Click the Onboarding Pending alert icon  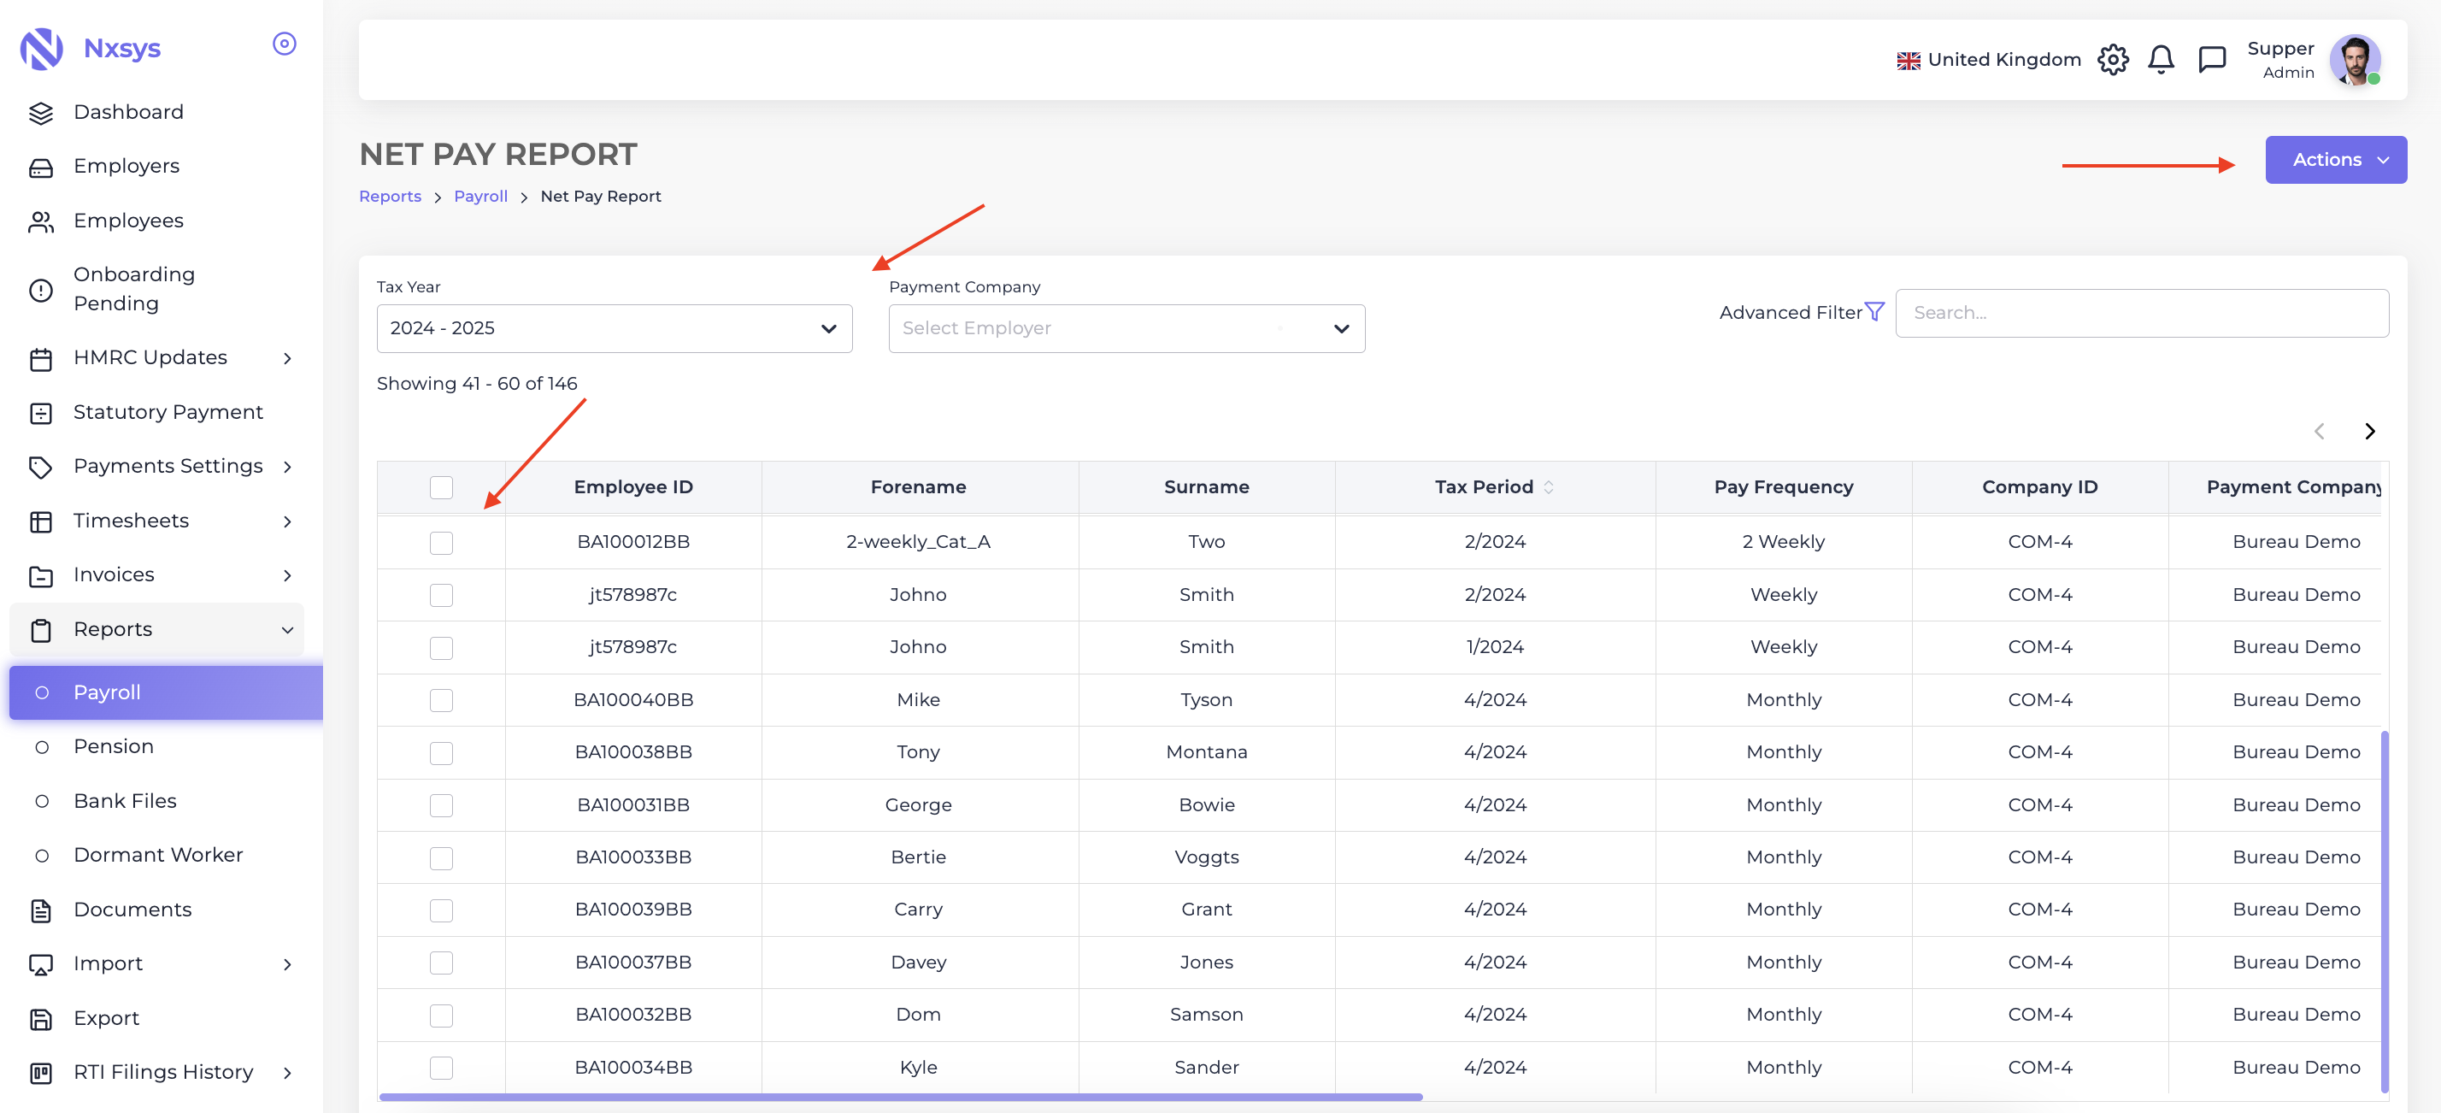41,289
